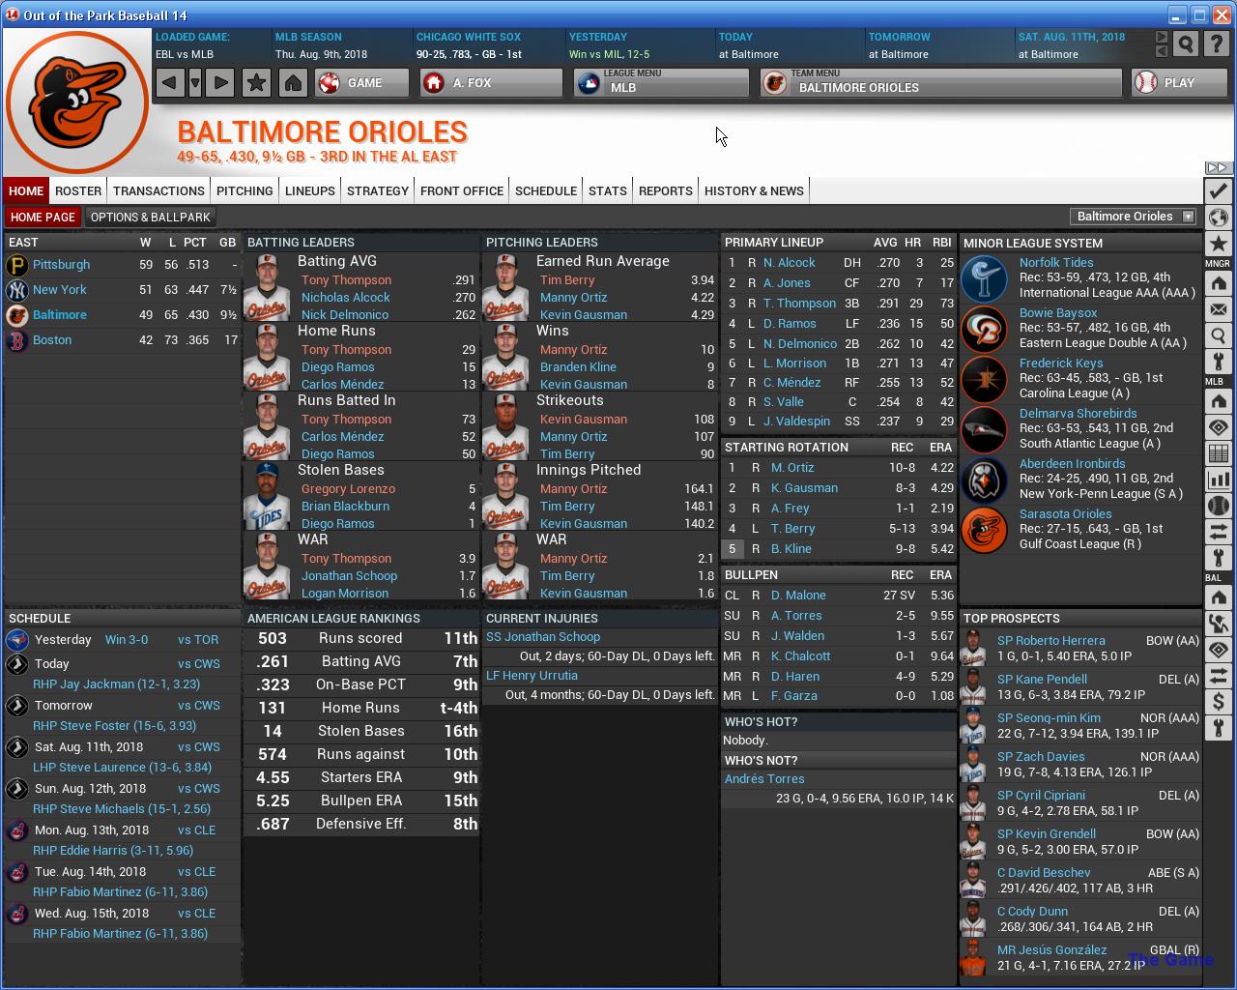The width and height of the screenshot is (1237, 990).
Task: Switch to the ROSTER tab
Action: (78, 190)
